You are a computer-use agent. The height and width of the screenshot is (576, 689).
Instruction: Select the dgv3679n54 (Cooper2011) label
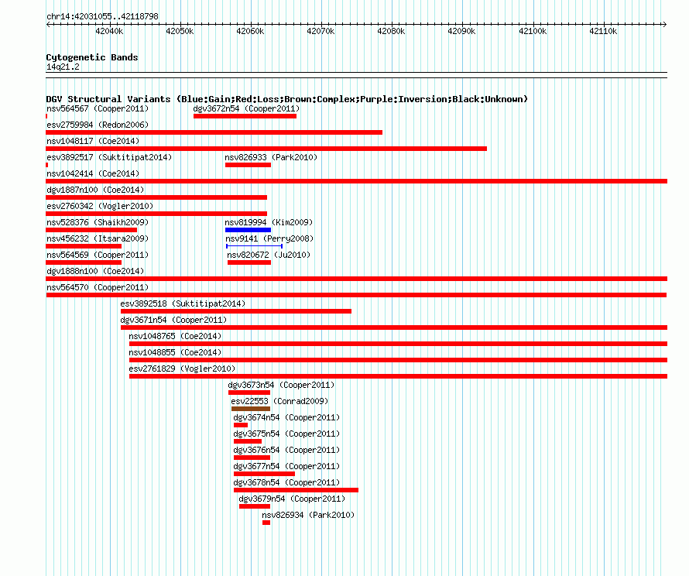[292, 499]
